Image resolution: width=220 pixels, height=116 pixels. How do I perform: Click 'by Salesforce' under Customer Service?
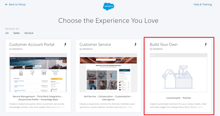click(86, 49)
